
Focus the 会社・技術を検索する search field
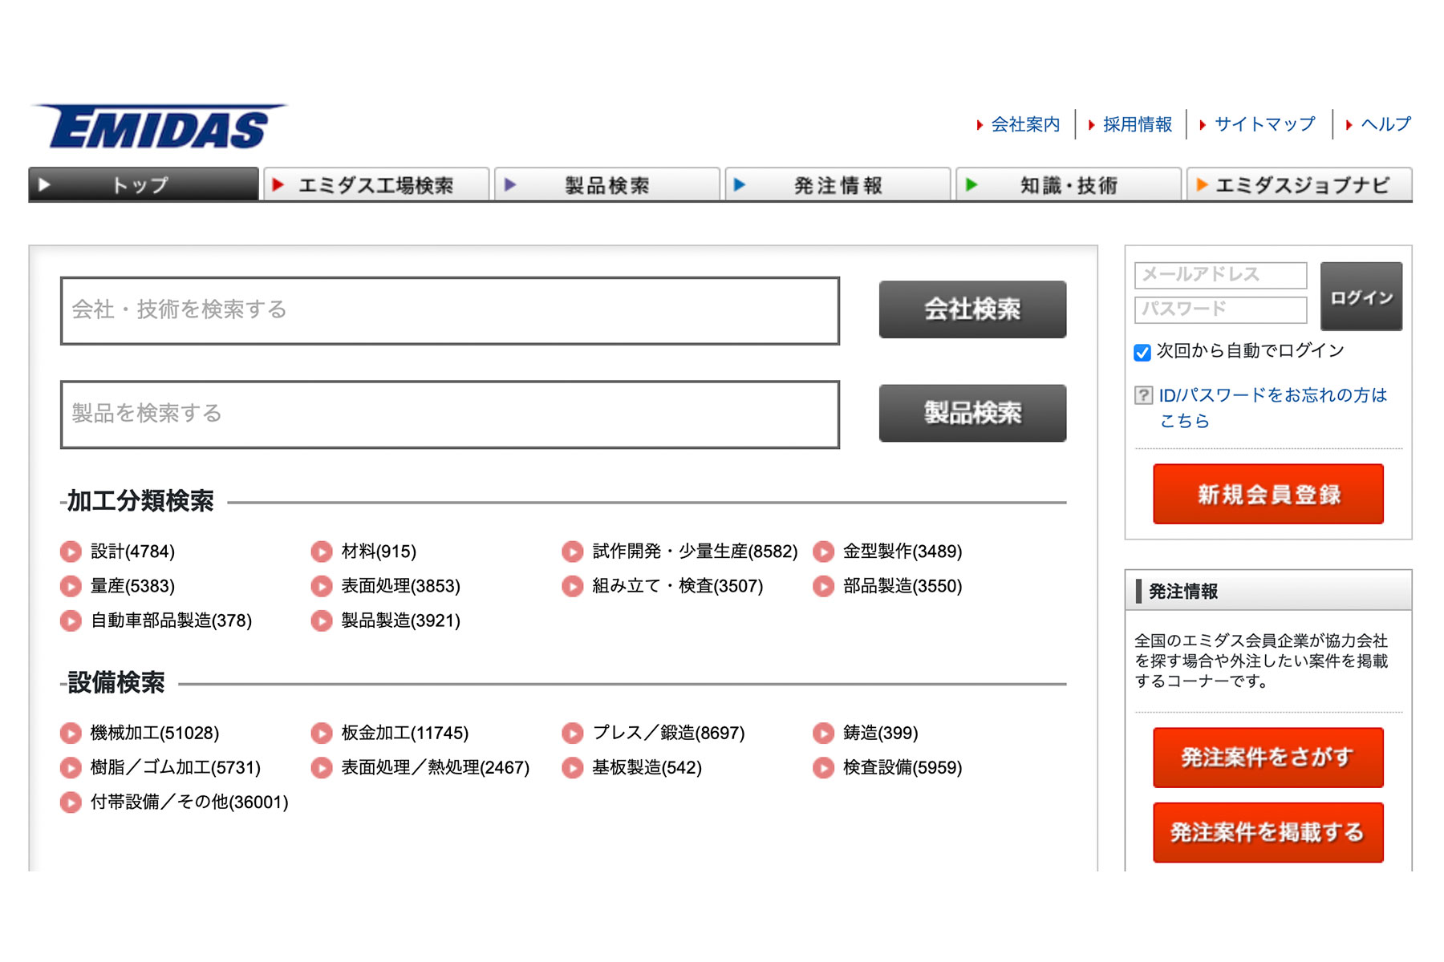(449, 310)
